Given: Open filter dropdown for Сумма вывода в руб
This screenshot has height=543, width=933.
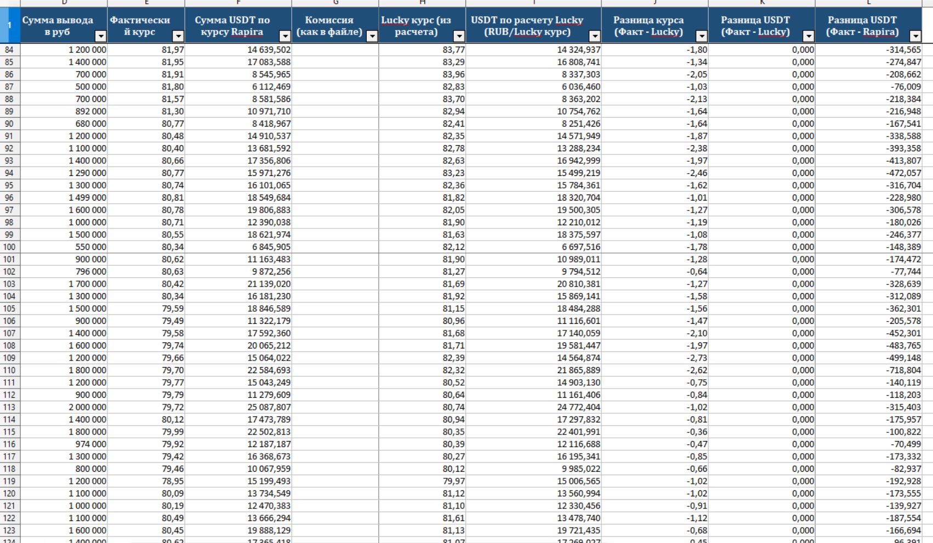Looking at the screenshot, I should pyautogui.click(x=100, y=37).
